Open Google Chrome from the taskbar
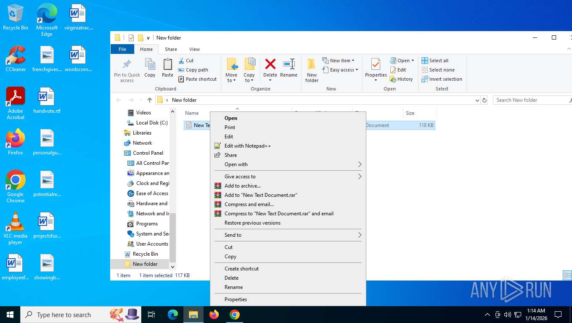The image size is (572, 323). click(235, 315)
